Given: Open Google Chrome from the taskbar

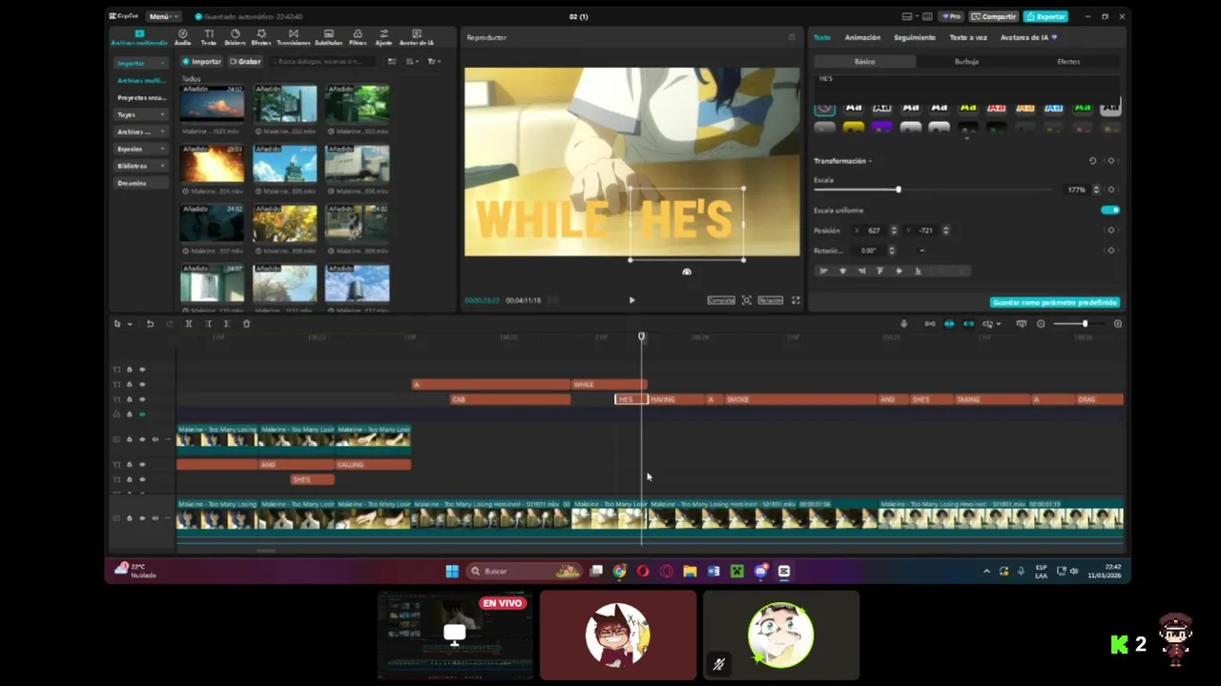Looking at the screenshot, I should coord(620,572).
